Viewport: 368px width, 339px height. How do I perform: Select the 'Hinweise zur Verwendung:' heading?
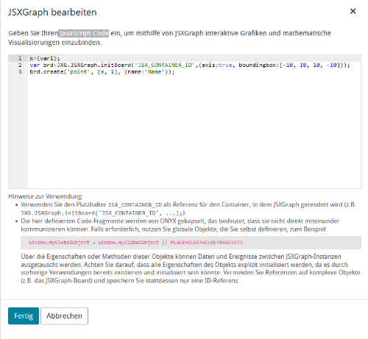click(46, 196)
